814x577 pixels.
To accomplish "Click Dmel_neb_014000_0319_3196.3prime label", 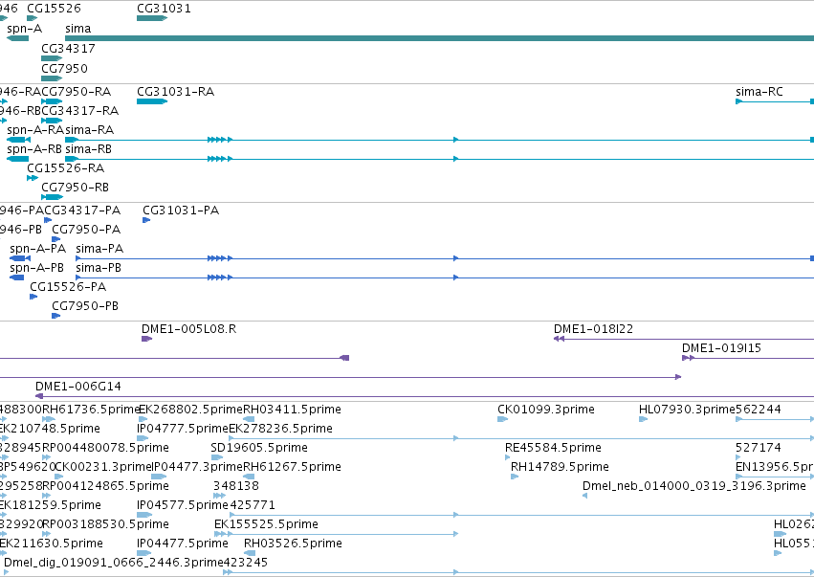I will coord(694,486).
